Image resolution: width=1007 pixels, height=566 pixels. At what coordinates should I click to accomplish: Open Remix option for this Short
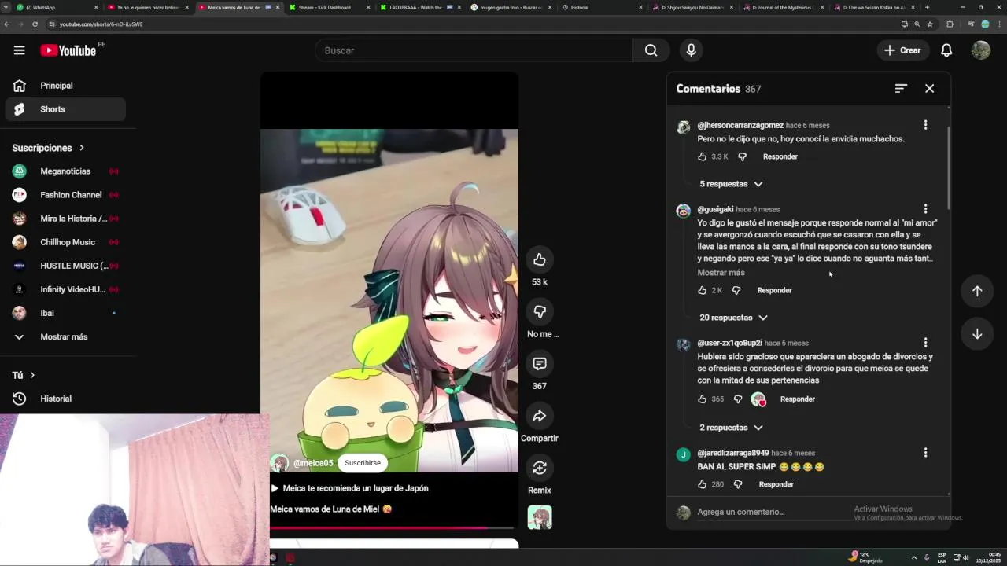540,468
